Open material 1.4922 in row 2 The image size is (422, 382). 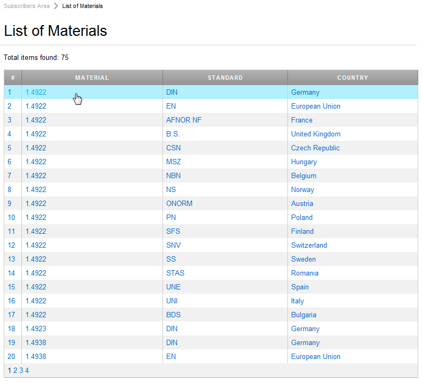click(x=36, y=106)
